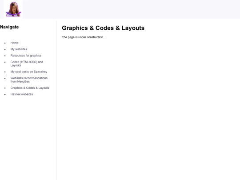Image resolution: width=240 pixels, height=180 pixels.
Task: Open Codes (HTML/CSS) and Layouts link
Action: (27, 64)
